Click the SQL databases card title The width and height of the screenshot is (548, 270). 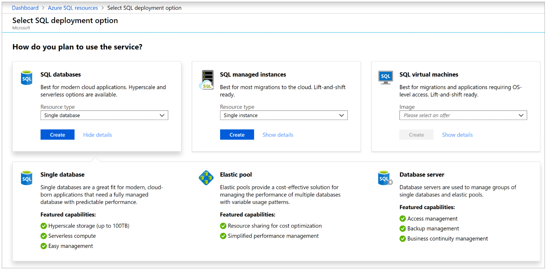tap(61, 74)
